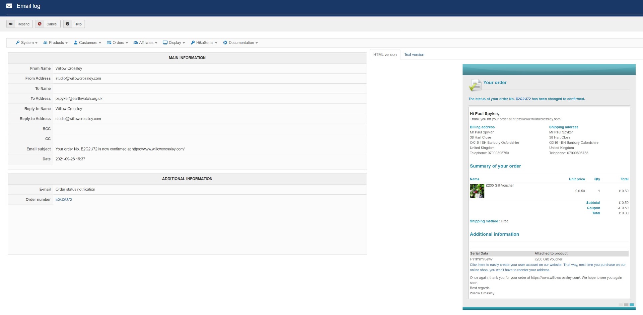Open order number E2G2U72 link

coord(64,200)
